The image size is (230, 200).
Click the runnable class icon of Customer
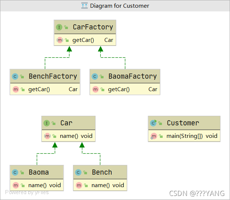click(154, 123)
